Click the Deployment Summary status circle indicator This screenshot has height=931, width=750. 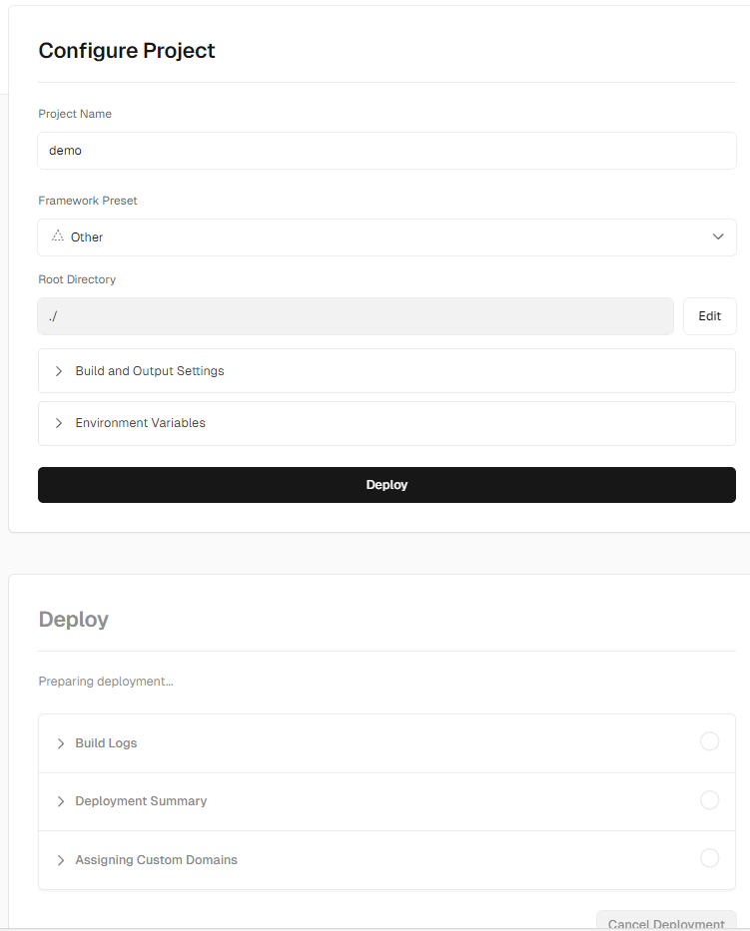click(709, 800)
